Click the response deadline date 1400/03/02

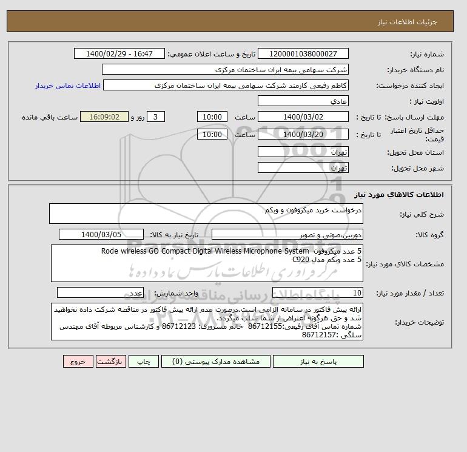303,117
